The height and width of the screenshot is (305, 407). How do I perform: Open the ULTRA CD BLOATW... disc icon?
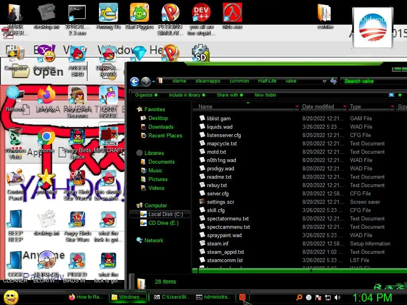click(47, 267)
